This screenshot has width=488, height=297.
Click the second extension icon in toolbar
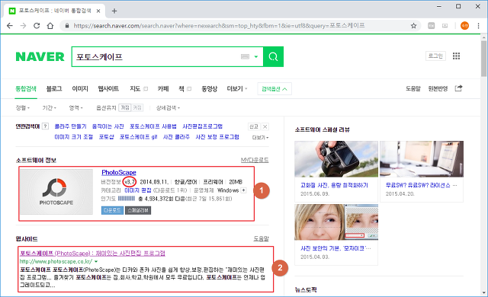point(445,26)
